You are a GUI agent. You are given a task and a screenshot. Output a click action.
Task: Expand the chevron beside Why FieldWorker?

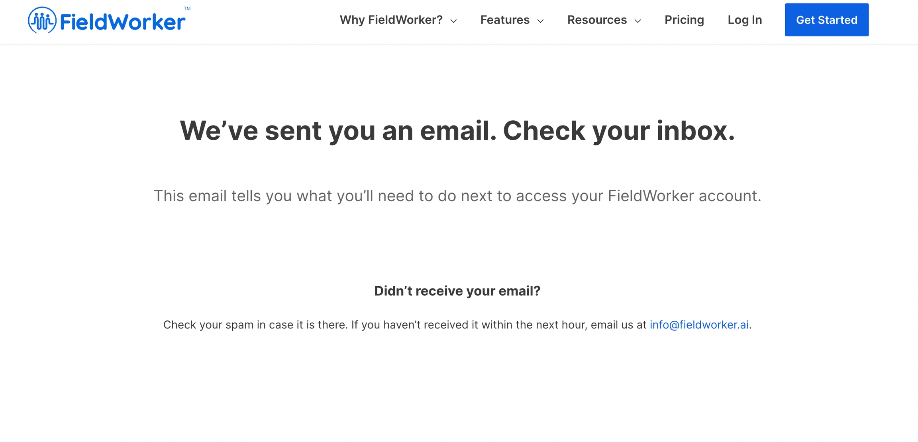[453, 21]
